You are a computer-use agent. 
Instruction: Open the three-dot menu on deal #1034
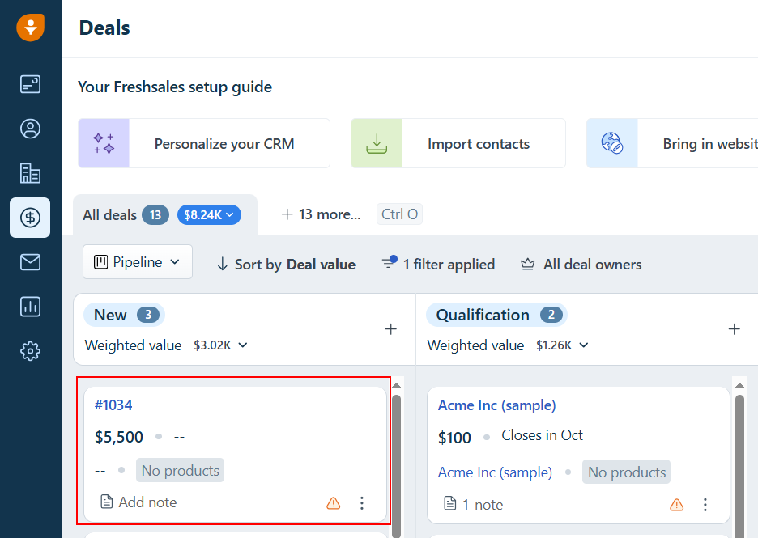click(362, 503)
